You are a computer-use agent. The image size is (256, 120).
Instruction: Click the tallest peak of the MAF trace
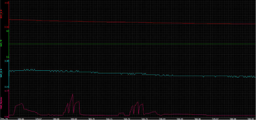point(73,94)
